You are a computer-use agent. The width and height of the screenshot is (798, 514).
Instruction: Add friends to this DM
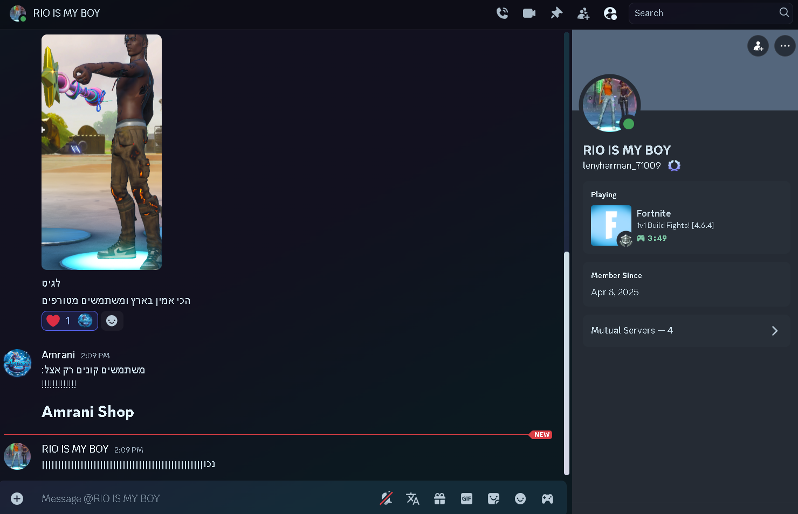pyautogui.click(x=583, y=13)
